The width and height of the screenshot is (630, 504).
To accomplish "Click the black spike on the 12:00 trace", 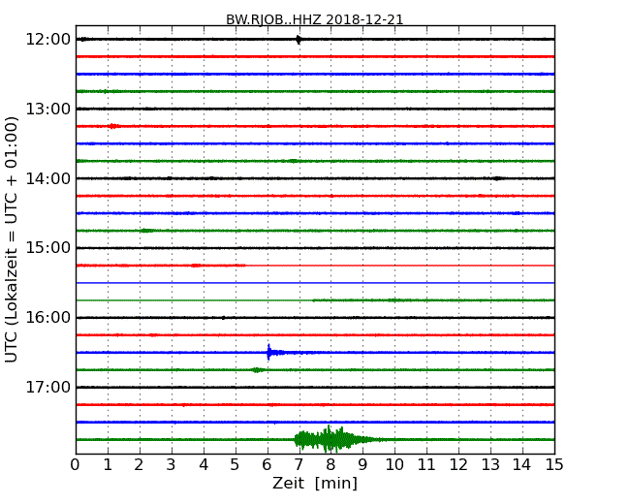I will [299, 40].
